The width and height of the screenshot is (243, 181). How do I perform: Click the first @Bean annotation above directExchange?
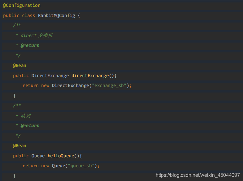coord(20,66)
